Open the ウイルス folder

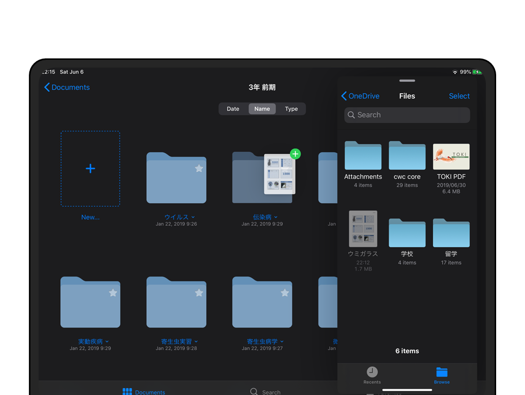(x=176, y=178)
